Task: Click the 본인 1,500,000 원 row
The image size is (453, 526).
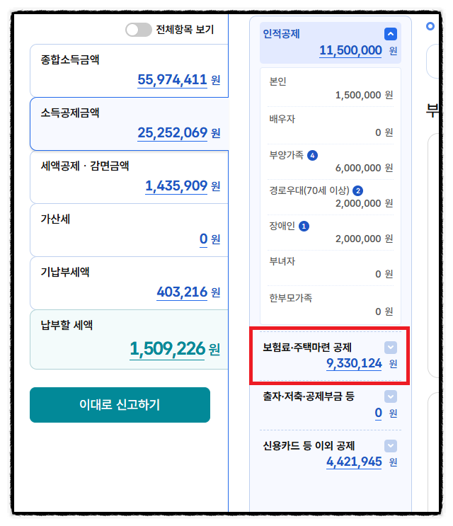Action: click(331, 88)
